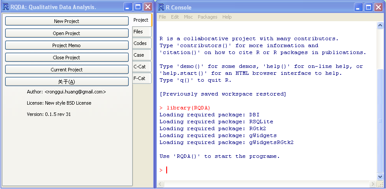Go to the C-Cat tab
Screen dimensions: 386x189
[139, 67]
